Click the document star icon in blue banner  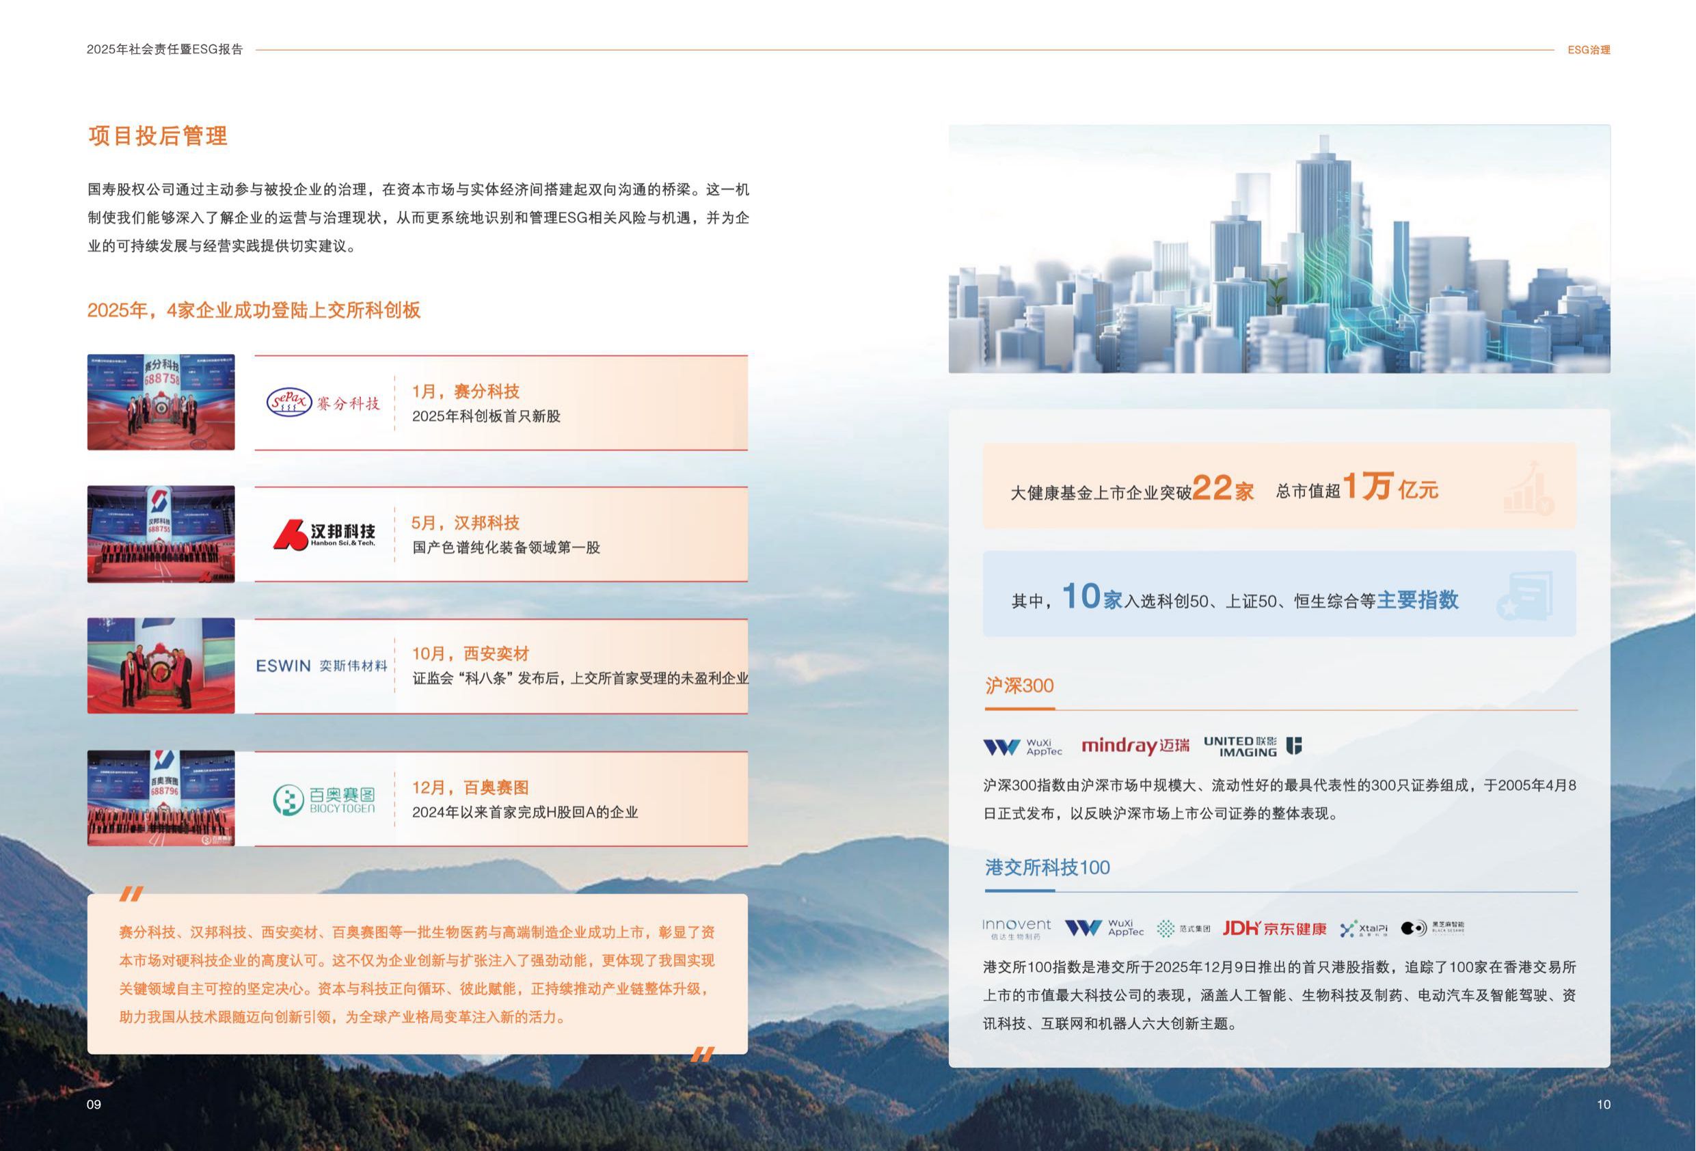(x=1524, y=595)
